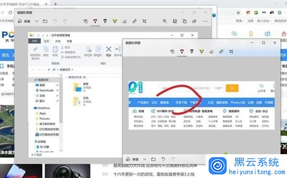Click copy icon in back Snip & Sketch toolbar
Screen dimensions: 287x178
pyautogui.click(x=185, y=21)
